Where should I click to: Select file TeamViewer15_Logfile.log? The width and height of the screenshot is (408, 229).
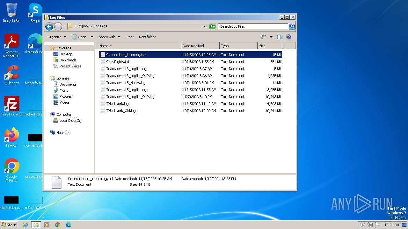pos(191,90)
